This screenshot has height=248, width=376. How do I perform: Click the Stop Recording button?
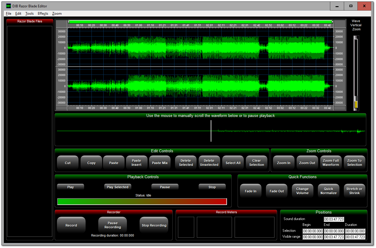pyautogui.click(x=154, y=225)
